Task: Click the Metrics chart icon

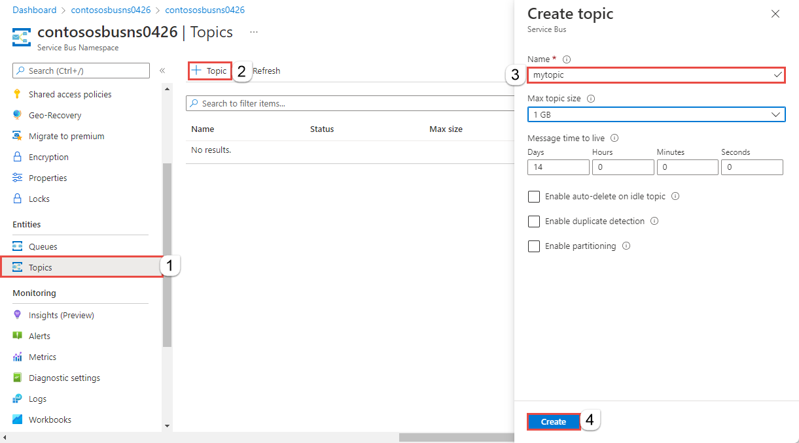Action: tap(17, 357)
